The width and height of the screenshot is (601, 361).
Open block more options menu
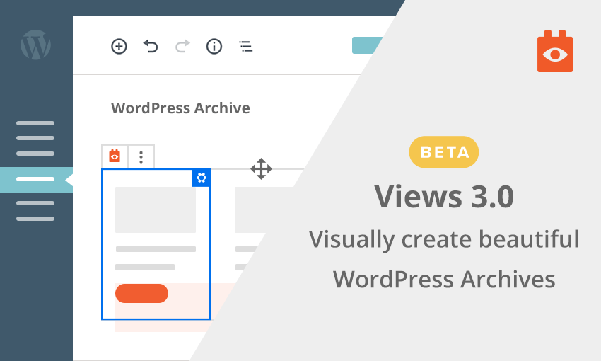141,157
